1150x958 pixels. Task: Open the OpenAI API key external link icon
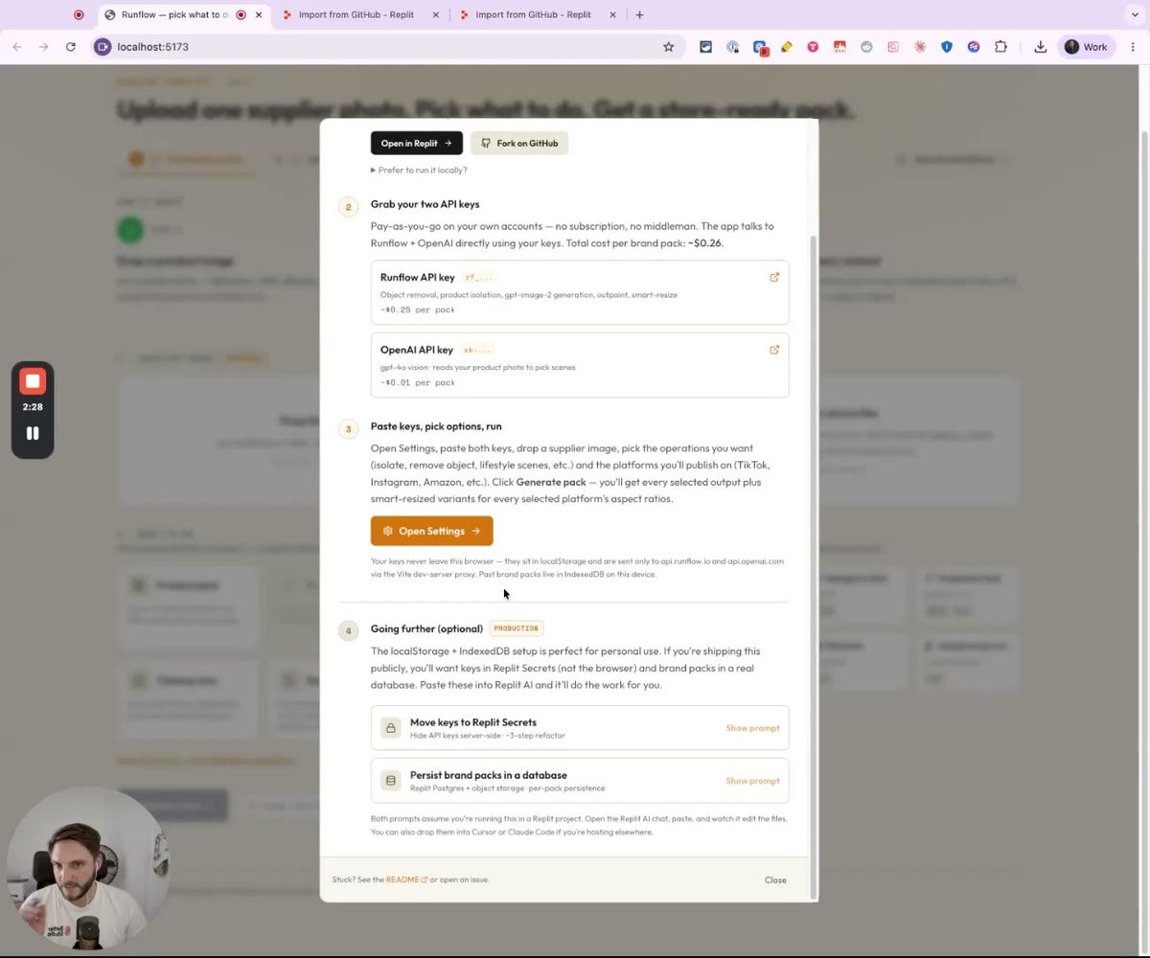coord(774,350)
